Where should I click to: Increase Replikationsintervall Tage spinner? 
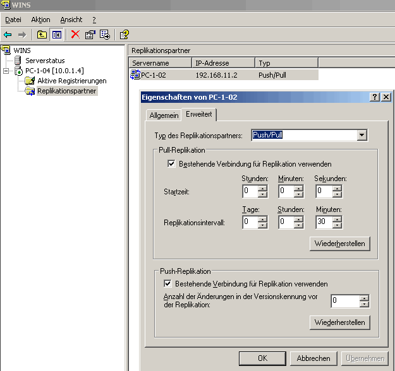click(x=262, y=219)
